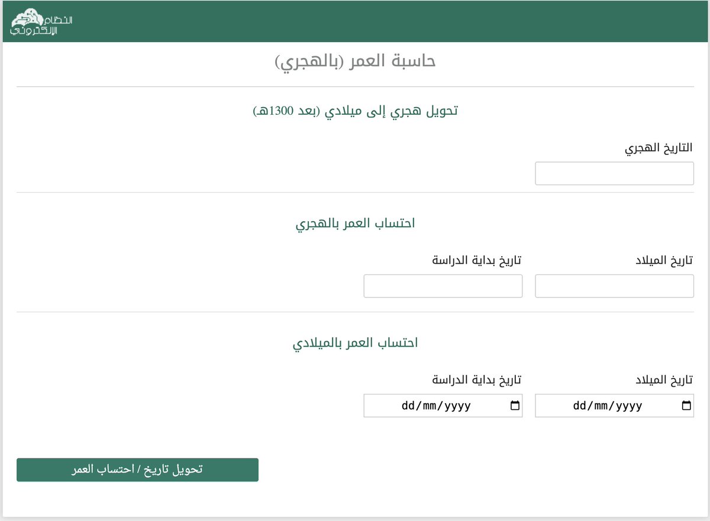
Task: Click Hijri تاريخ بداية الدراسة text field
Action: click(443, 286)
